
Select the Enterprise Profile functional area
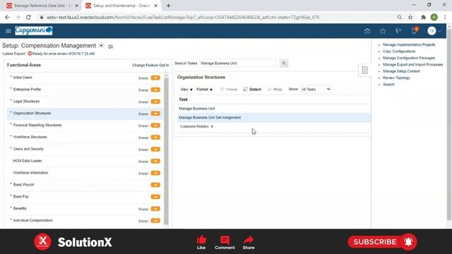(27, 90)
